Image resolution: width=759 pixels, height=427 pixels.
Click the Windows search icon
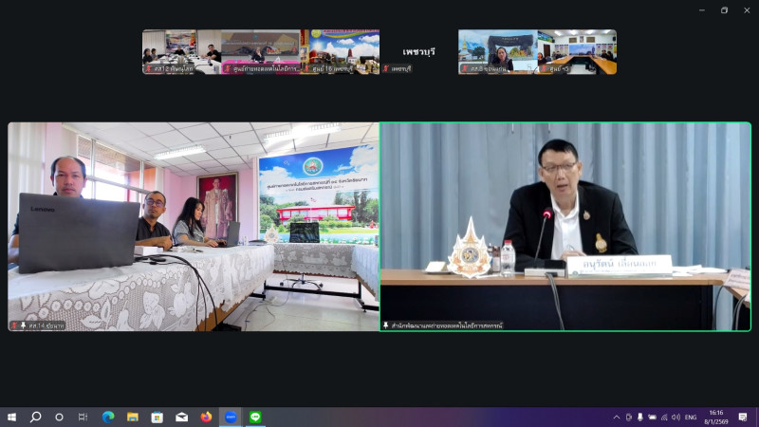pyautogui.click(x=35, y=417)
